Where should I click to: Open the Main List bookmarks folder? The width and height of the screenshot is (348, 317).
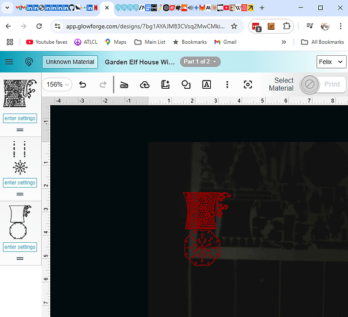pyautogui.click(x=150, y=42)
